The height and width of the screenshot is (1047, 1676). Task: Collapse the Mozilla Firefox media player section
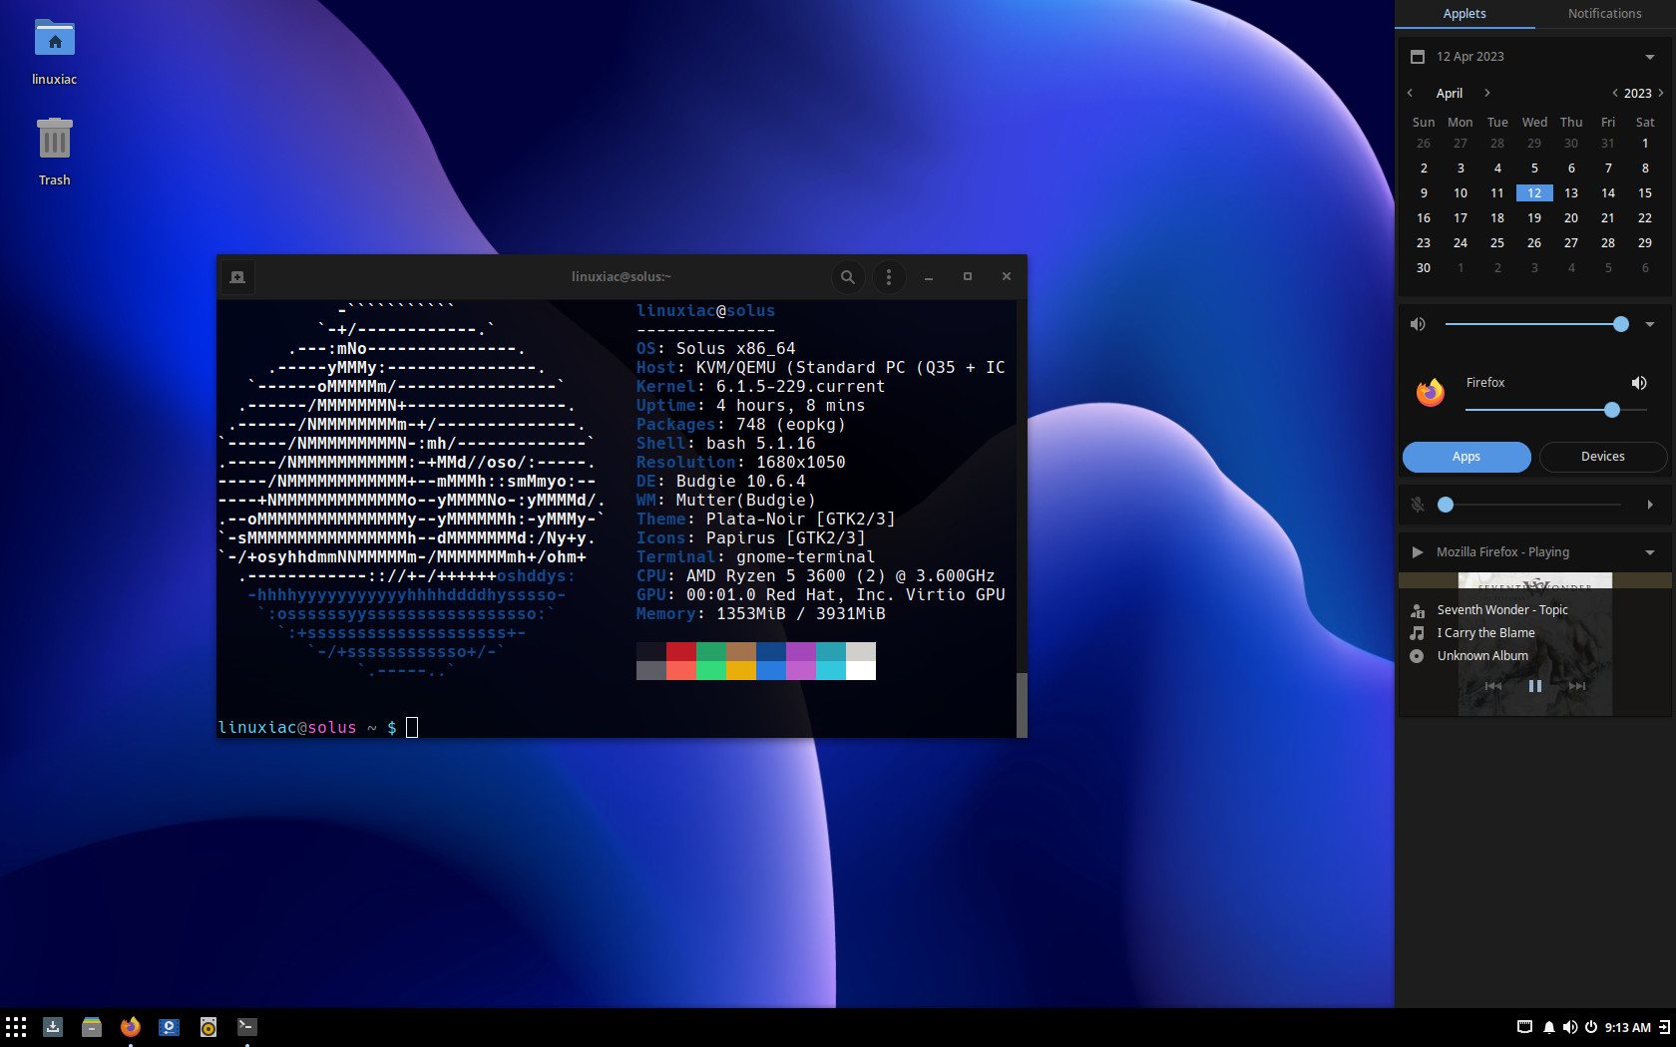coord(1650,552)
